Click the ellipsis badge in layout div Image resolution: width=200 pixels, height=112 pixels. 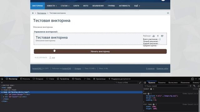20,97
